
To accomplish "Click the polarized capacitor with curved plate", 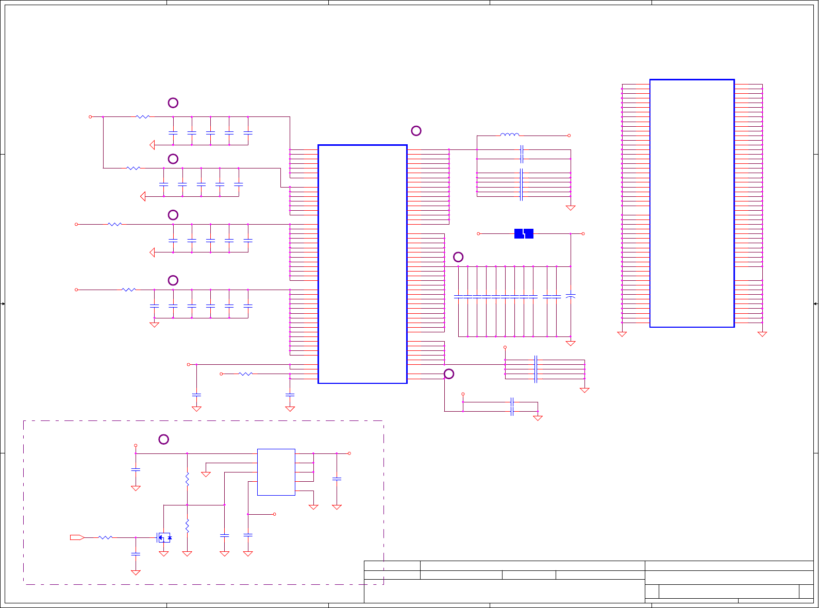I will point(571,296).
